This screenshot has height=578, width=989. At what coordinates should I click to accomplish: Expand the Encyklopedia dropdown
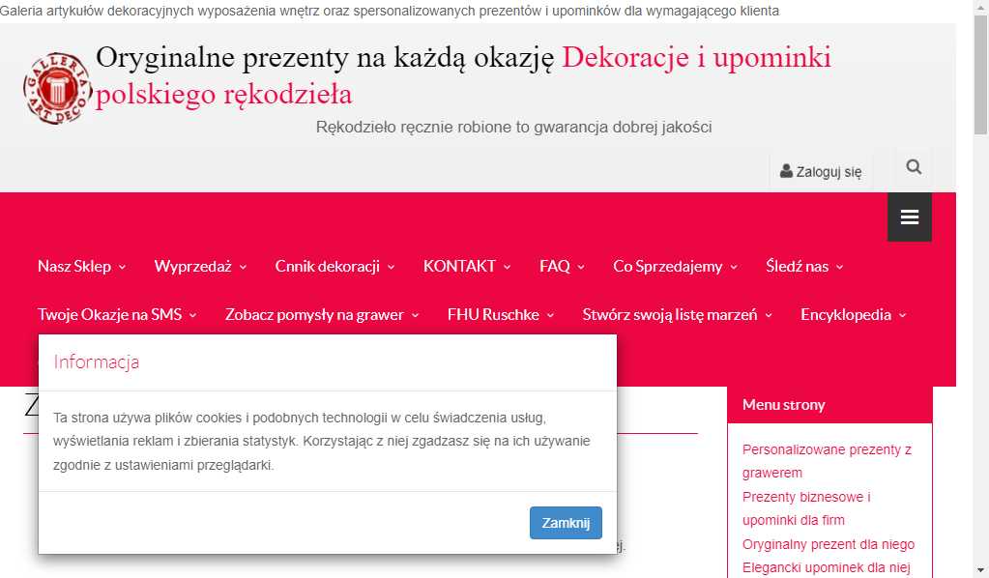pos(847,314)
